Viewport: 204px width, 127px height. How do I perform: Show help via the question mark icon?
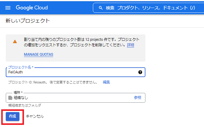[140, 72]
